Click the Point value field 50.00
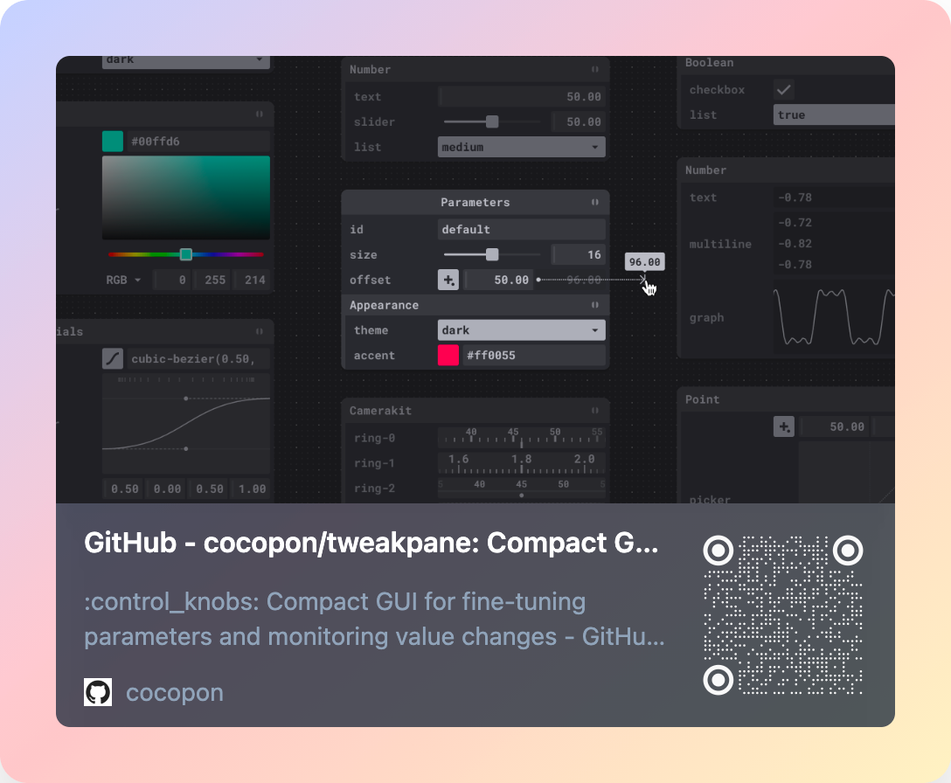 pos(834,426)
